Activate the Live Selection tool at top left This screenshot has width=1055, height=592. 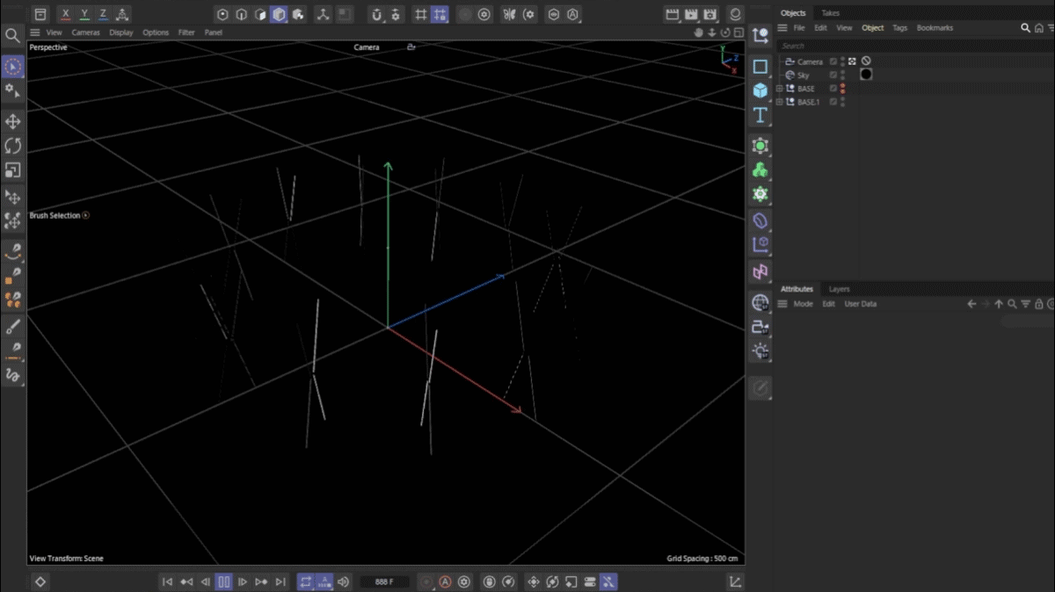12,66
